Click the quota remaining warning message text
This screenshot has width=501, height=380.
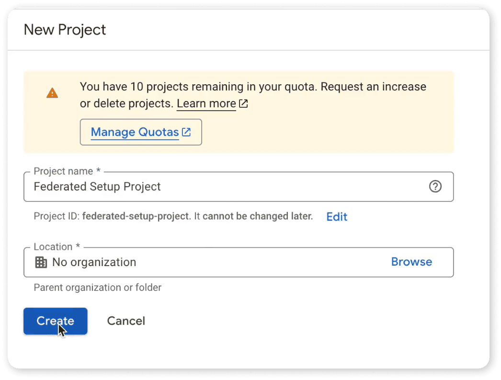(x=252, y=87)
